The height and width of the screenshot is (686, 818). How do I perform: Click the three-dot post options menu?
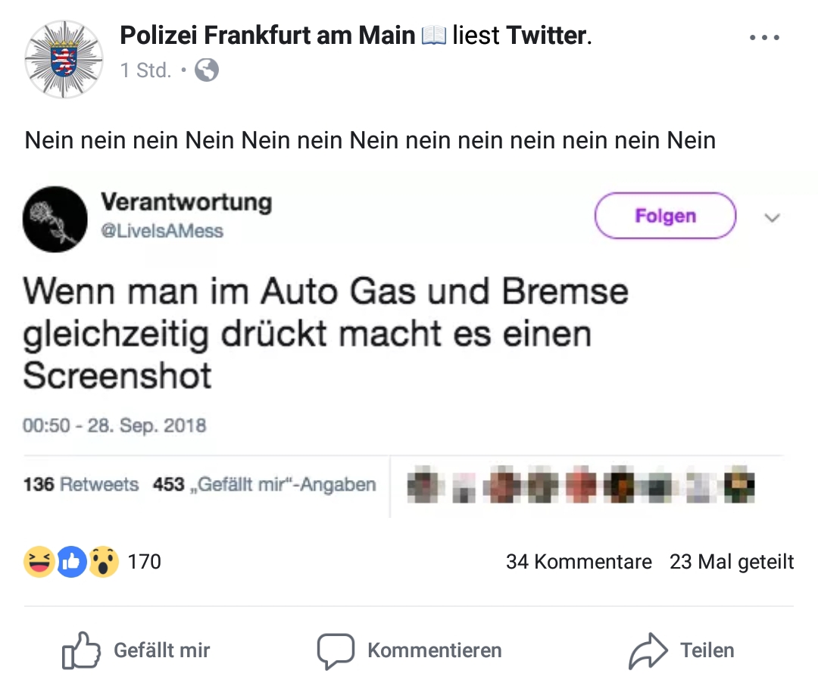pyautogui.click(x=763, y=38)
